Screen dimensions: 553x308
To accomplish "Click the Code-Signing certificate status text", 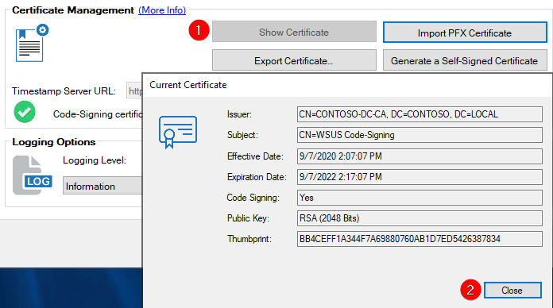I will click(98, 114).
